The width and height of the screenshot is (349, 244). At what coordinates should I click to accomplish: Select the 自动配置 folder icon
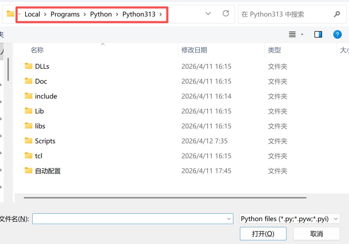coord(28,170)
